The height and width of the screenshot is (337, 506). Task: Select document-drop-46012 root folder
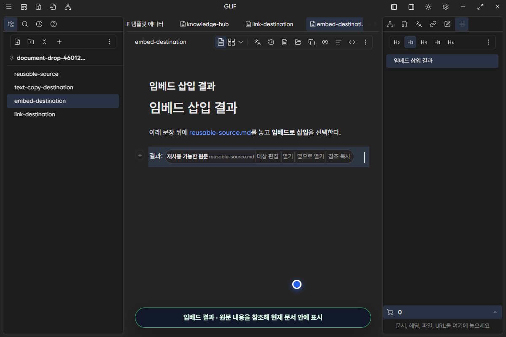coord(51,58)
